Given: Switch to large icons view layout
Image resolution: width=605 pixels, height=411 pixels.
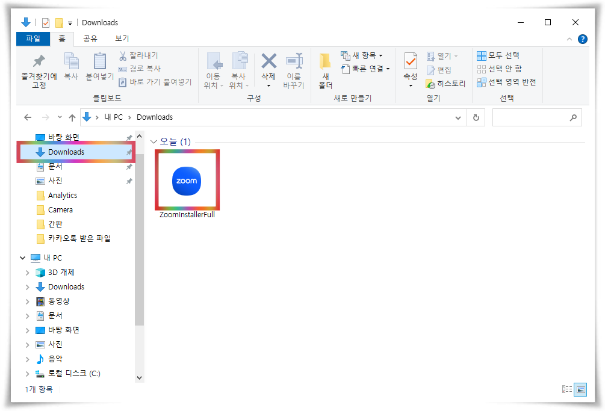Looking at the screenshot, I should 580,389.
